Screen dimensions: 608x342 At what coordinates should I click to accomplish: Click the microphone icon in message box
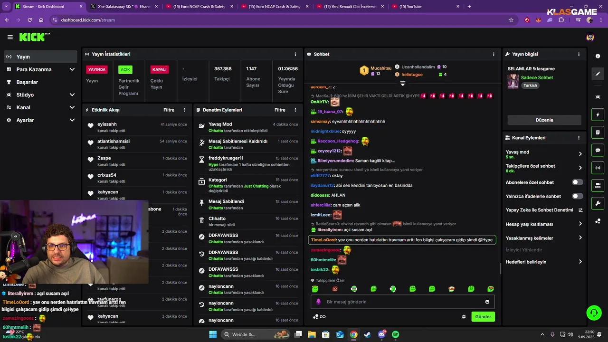tap(318, 302)
